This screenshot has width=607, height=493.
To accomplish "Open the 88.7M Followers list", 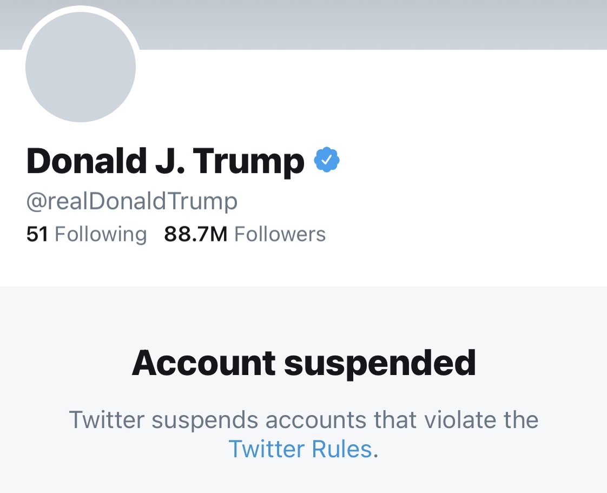I will pyautogui.click(x=245, y=234).
